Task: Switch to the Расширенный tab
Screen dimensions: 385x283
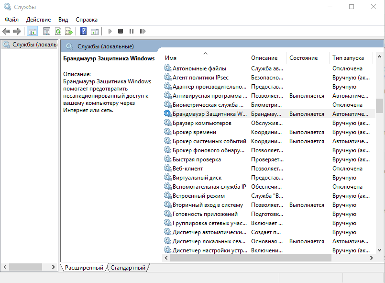Action: [x=84, y=268]
